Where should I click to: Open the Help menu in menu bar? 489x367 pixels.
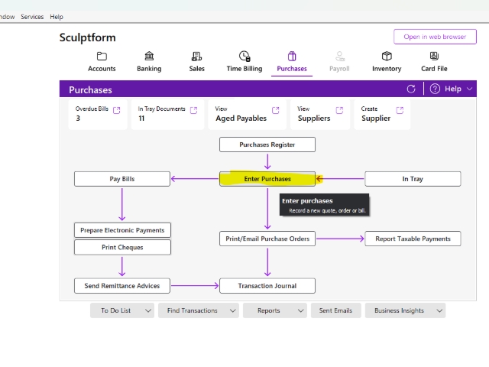click(x=57, y=17)
